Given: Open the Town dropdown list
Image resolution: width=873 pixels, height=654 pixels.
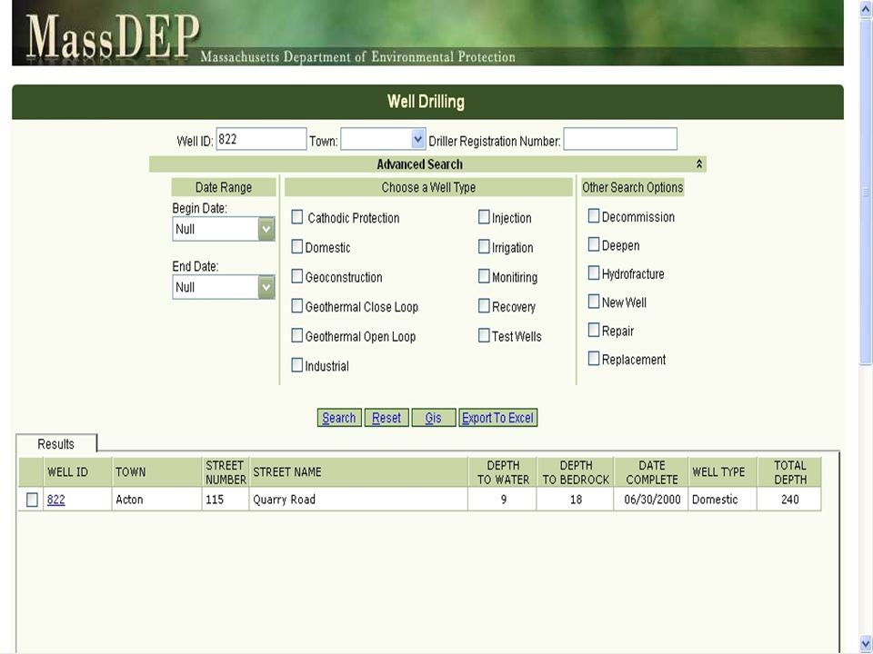Looking at the screenshot, I should [x=418, y=139].
